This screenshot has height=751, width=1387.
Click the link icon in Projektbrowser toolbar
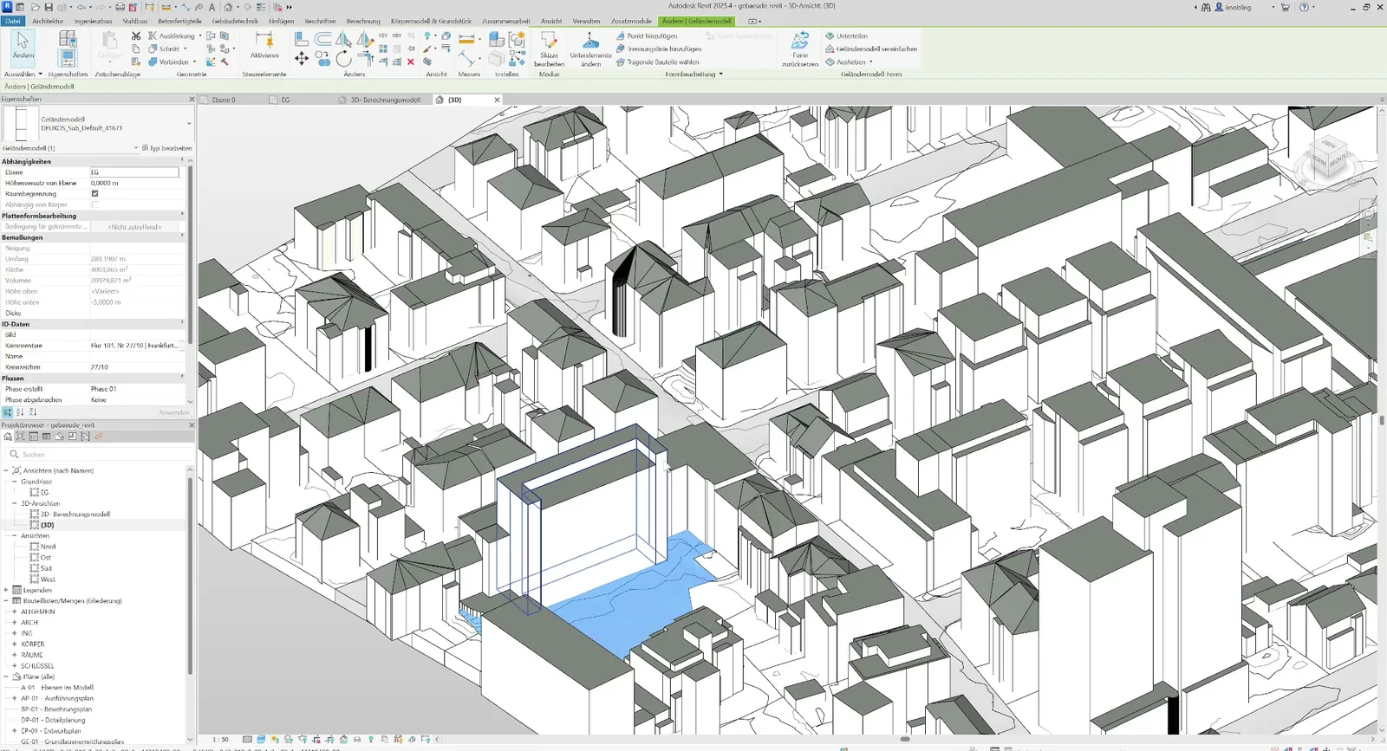(99, 437)
